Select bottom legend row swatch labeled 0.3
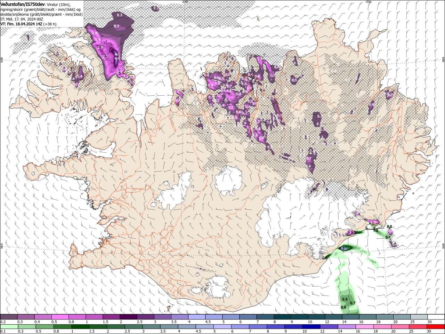 [26, 327]
